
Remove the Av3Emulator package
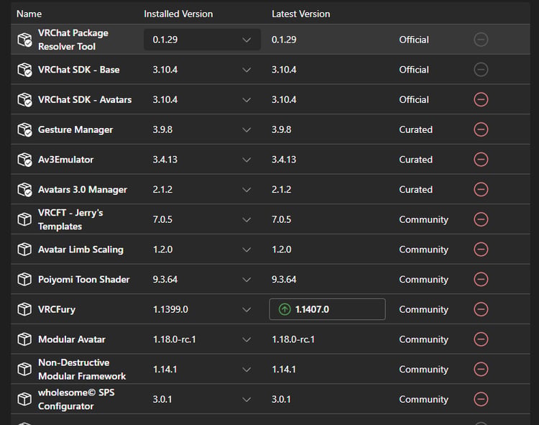click(481, 160)
